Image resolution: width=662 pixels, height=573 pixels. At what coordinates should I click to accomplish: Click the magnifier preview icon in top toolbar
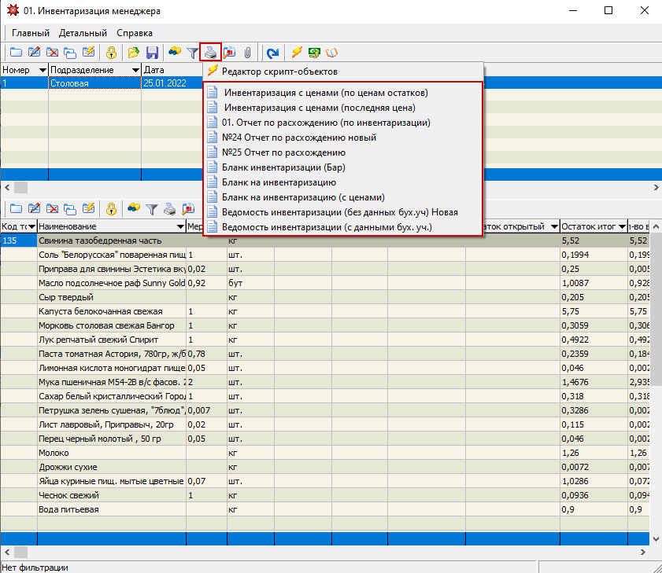coord(229,53)
